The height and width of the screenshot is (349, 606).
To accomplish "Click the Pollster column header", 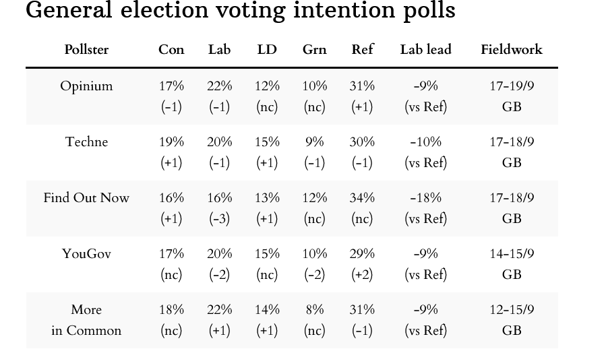I will tap(86, 49).
